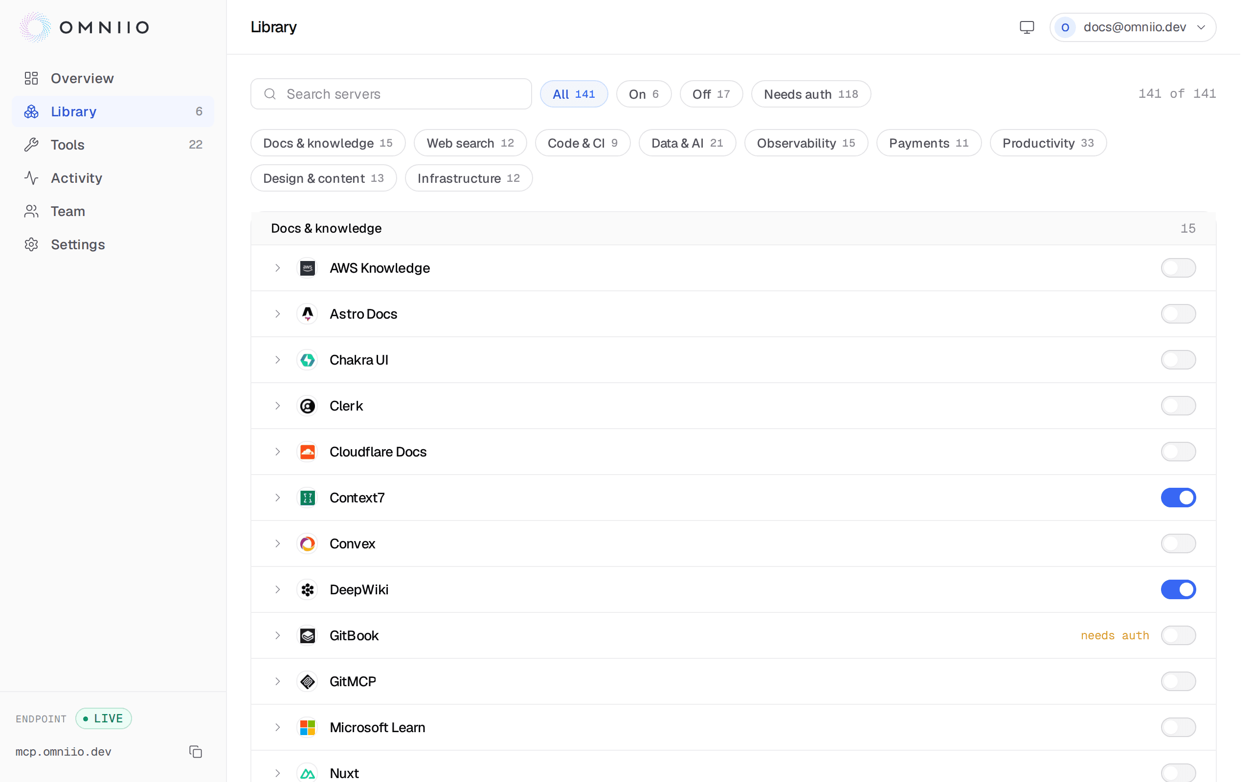1252x782 pixels.
Task: Filter by Design & content category
Action: (x=323, y=178)
